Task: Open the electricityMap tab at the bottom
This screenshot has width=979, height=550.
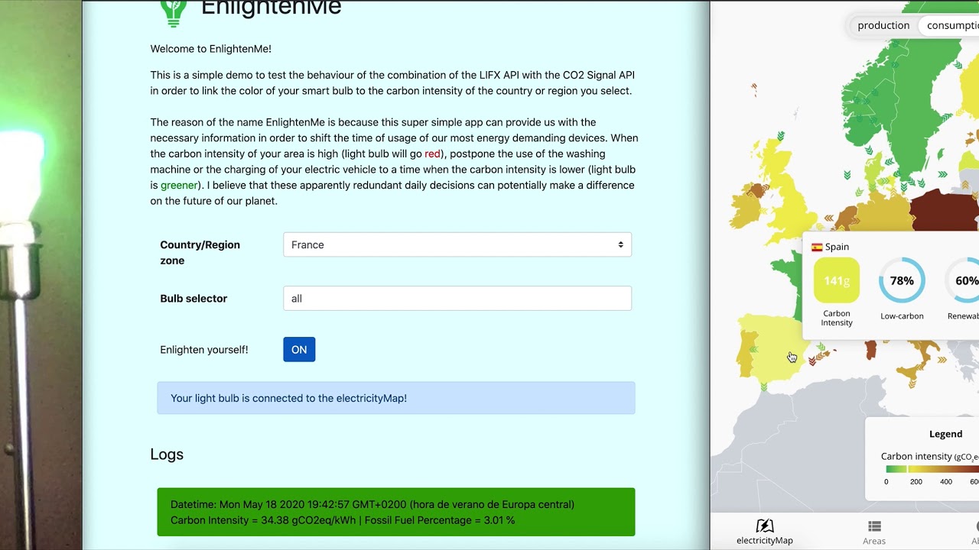Action: (764, 532)
